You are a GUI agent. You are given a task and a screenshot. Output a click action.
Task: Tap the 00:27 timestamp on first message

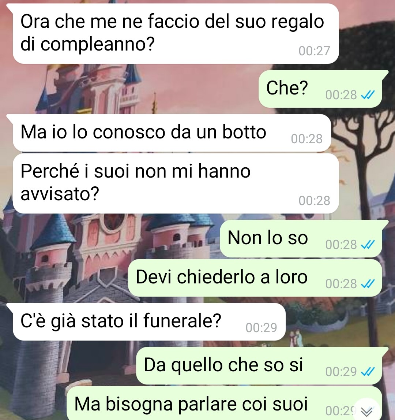[315, 51]
